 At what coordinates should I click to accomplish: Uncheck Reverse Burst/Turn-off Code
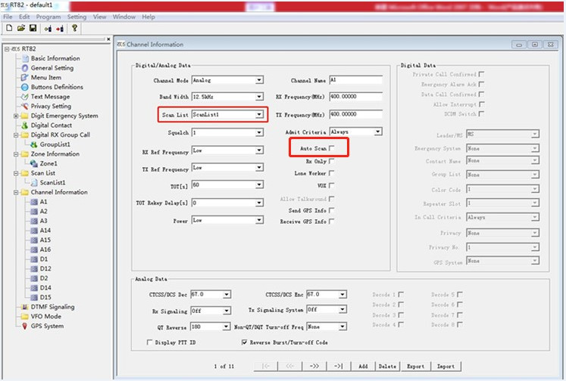pyautogui.click(x=244, y=342)
